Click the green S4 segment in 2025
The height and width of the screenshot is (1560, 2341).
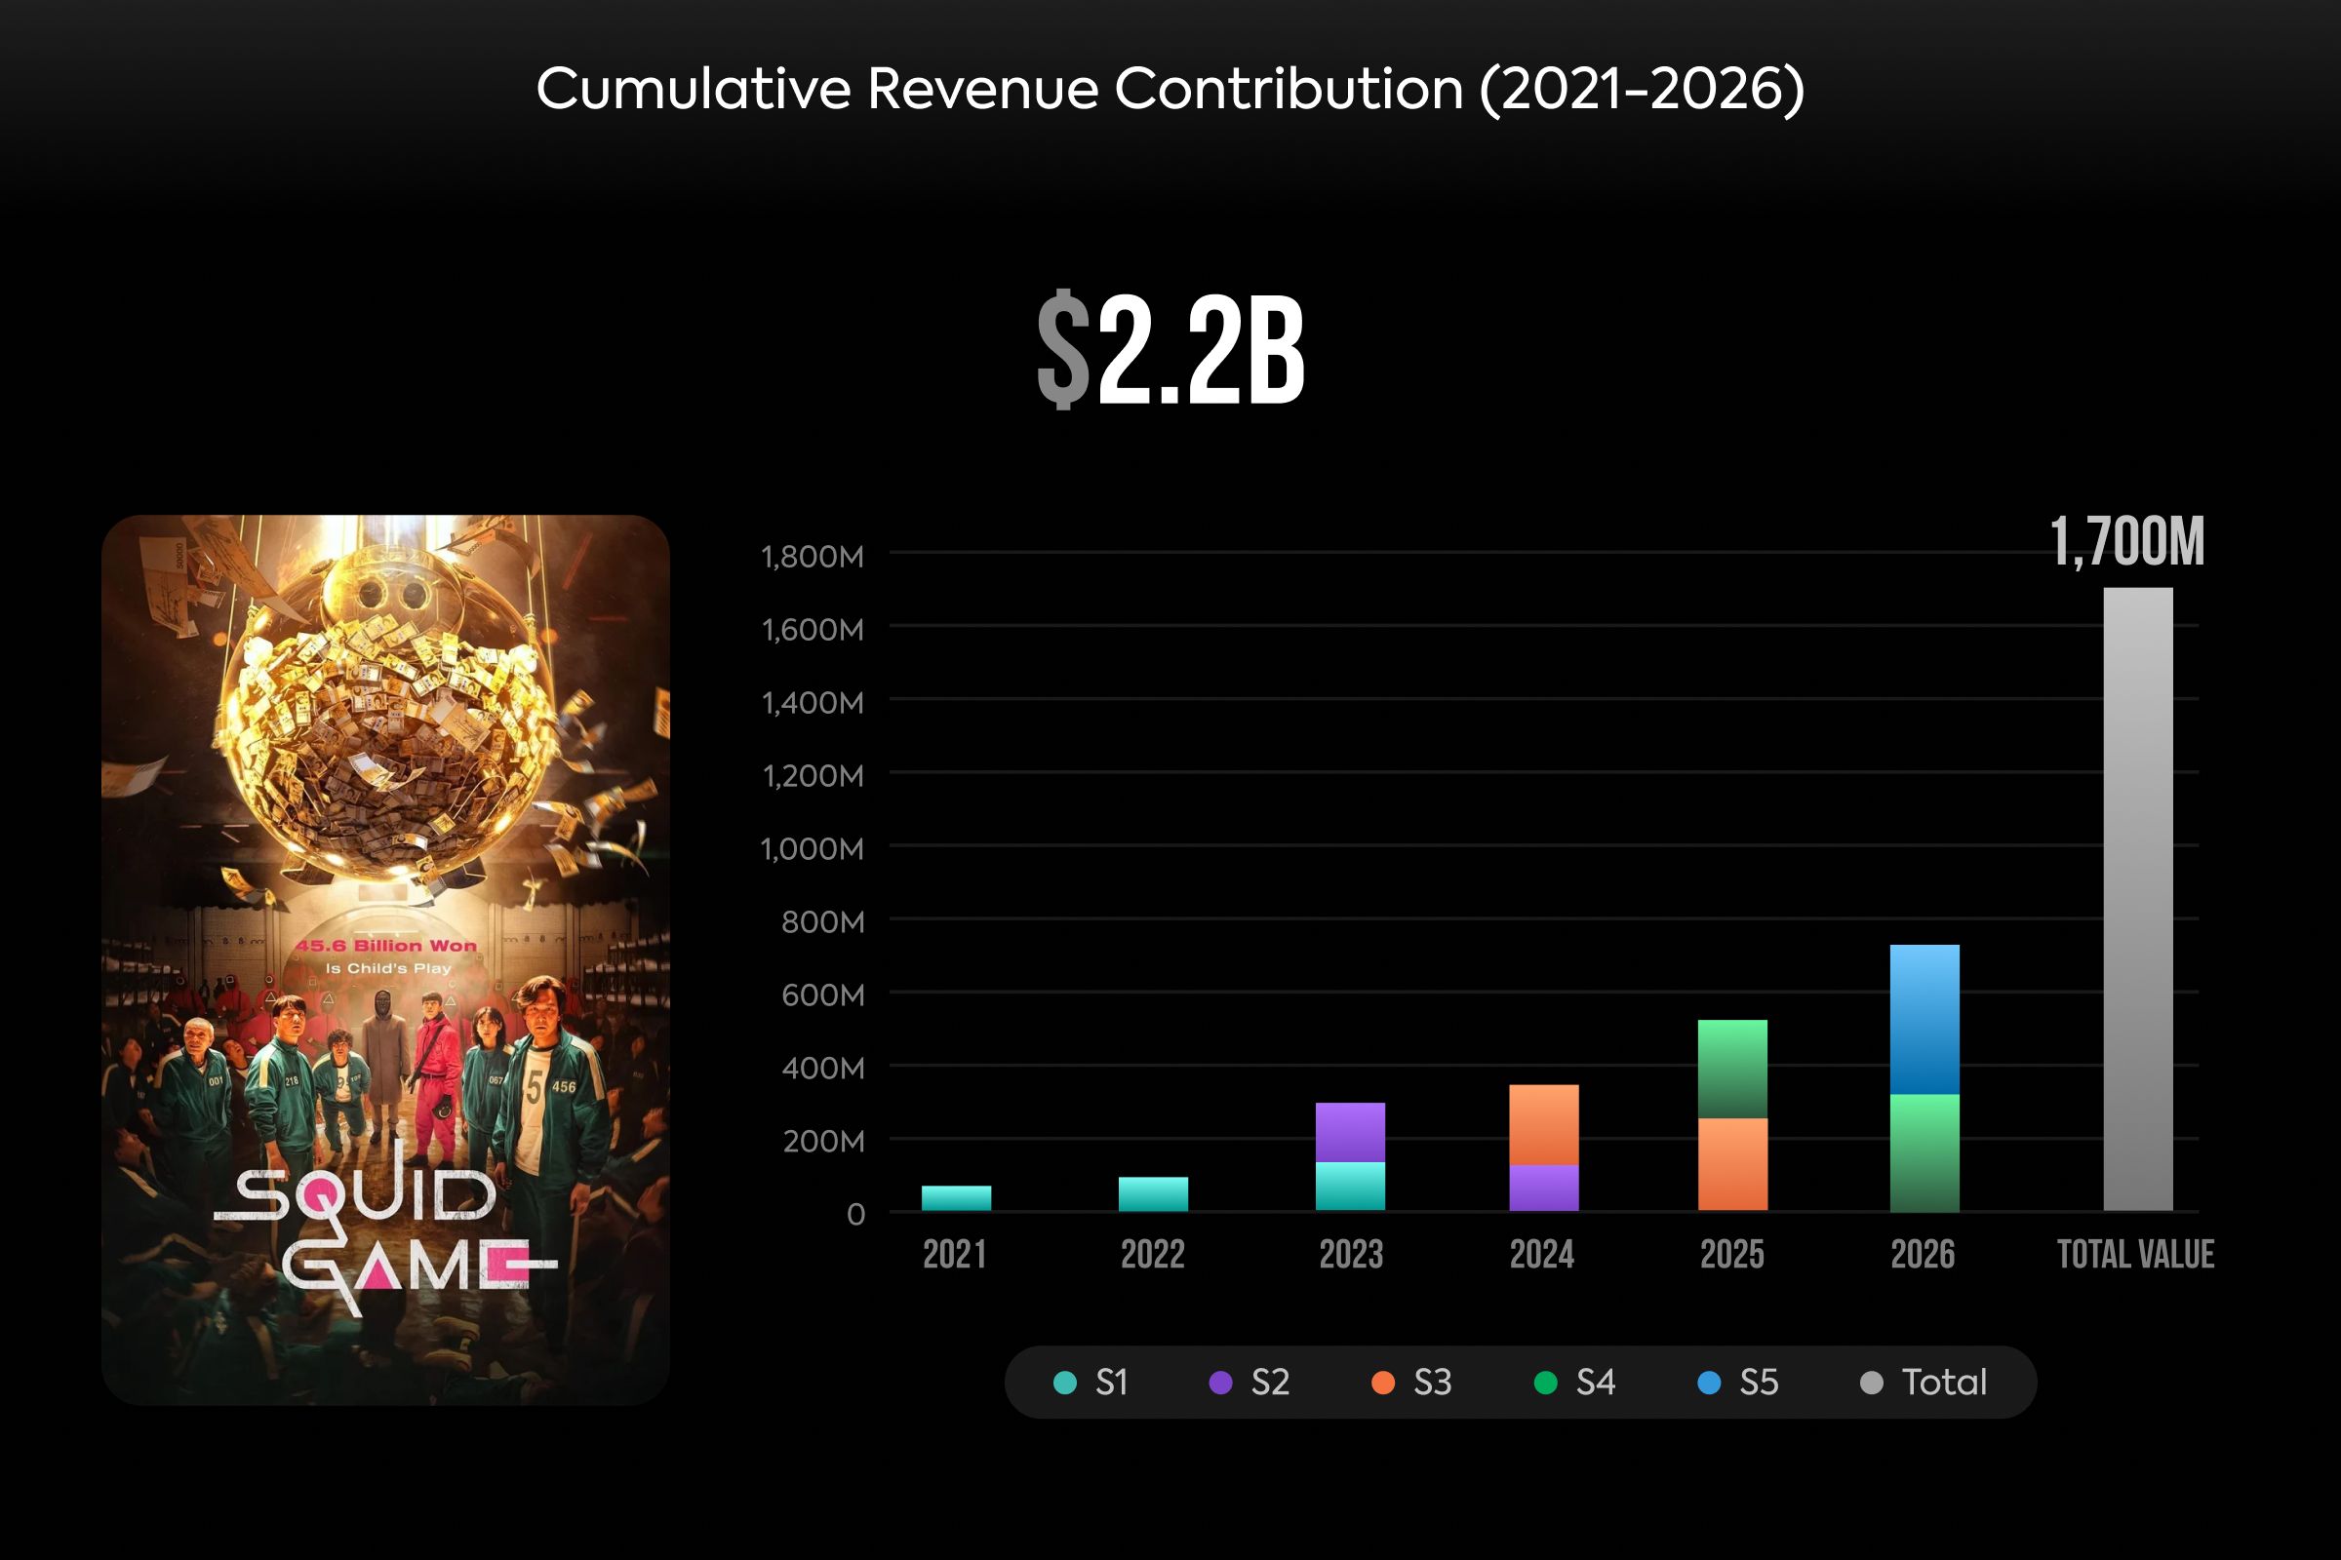tap(1733, 1069)
